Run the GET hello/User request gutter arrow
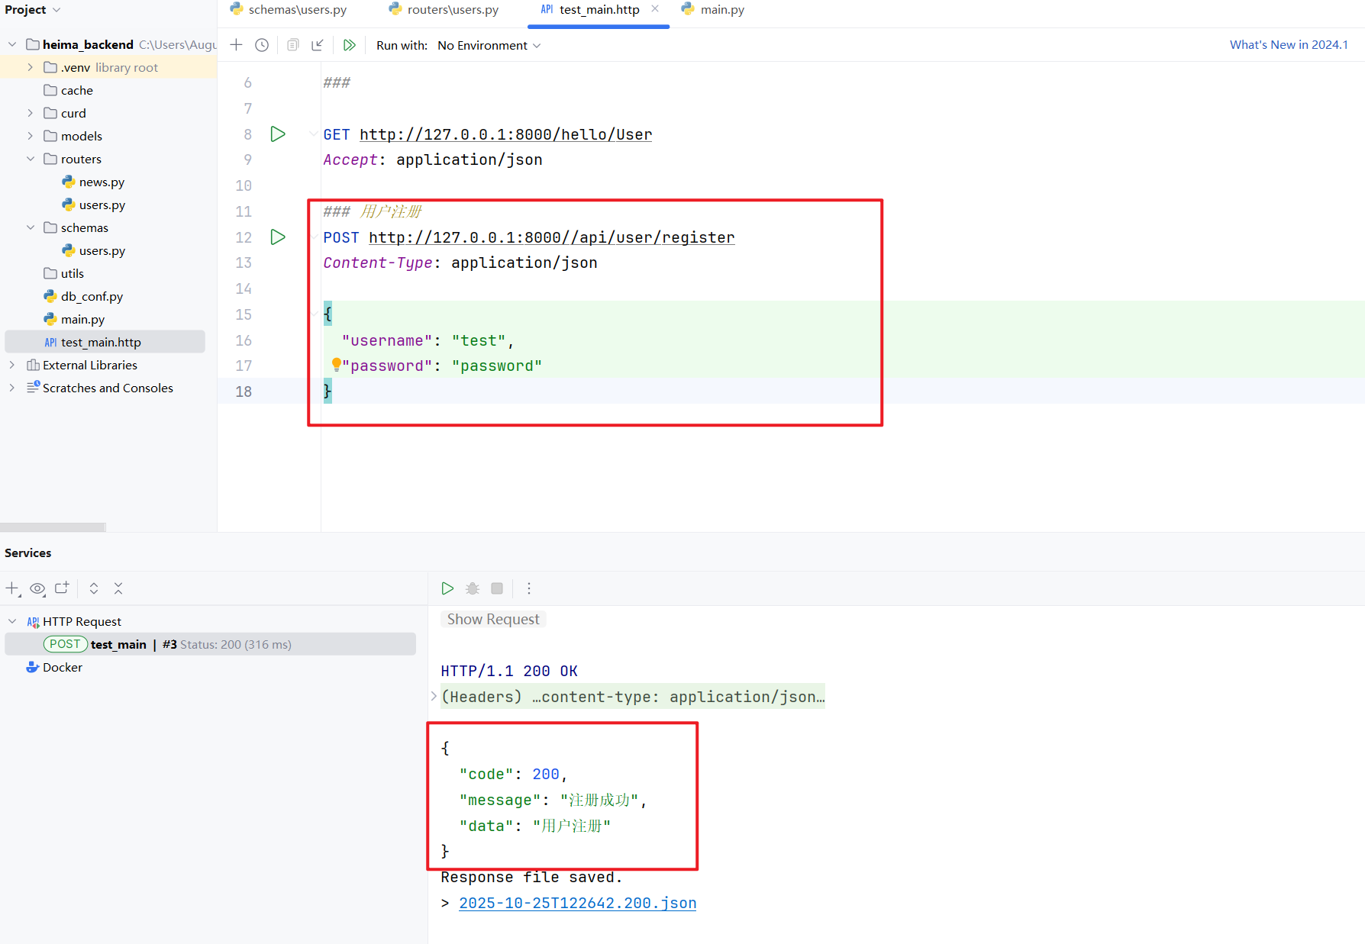Image resolution: width=1365 pixels, height=944 pixels. [278, 134]
